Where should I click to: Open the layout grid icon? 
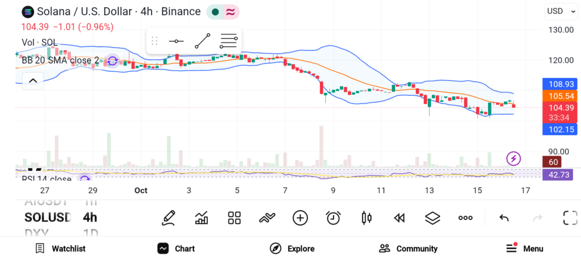point(234,218)
